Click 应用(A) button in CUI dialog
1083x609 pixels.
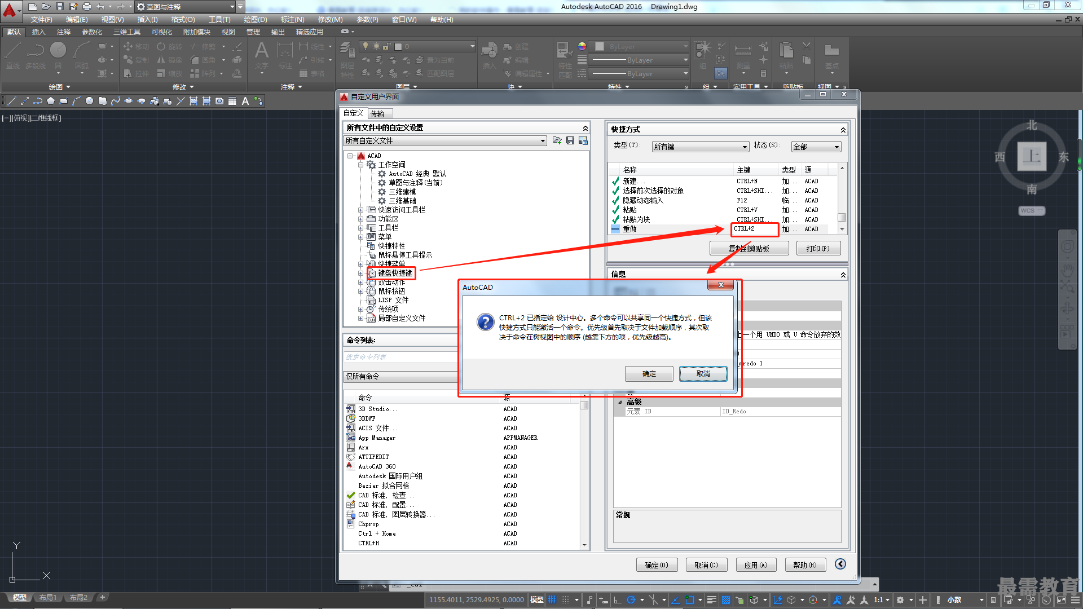756,565
